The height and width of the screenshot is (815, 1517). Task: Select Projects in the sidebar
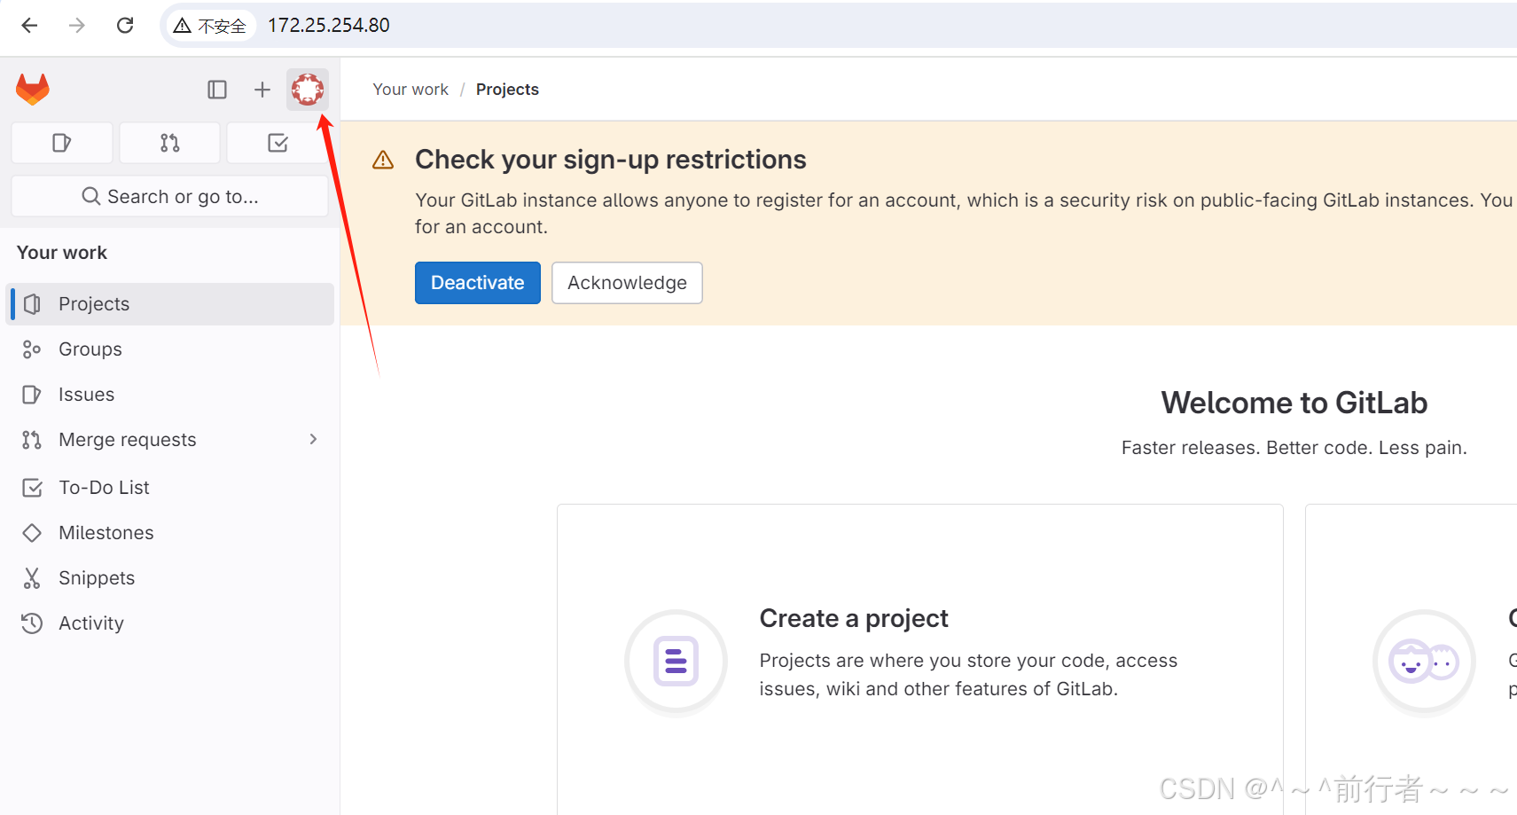(x=171, y=304)
